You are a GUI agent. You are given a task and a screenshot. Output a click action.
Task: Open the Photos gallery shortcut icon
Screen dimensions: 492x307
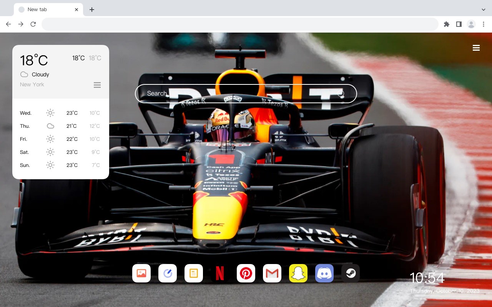coord(141,273)
